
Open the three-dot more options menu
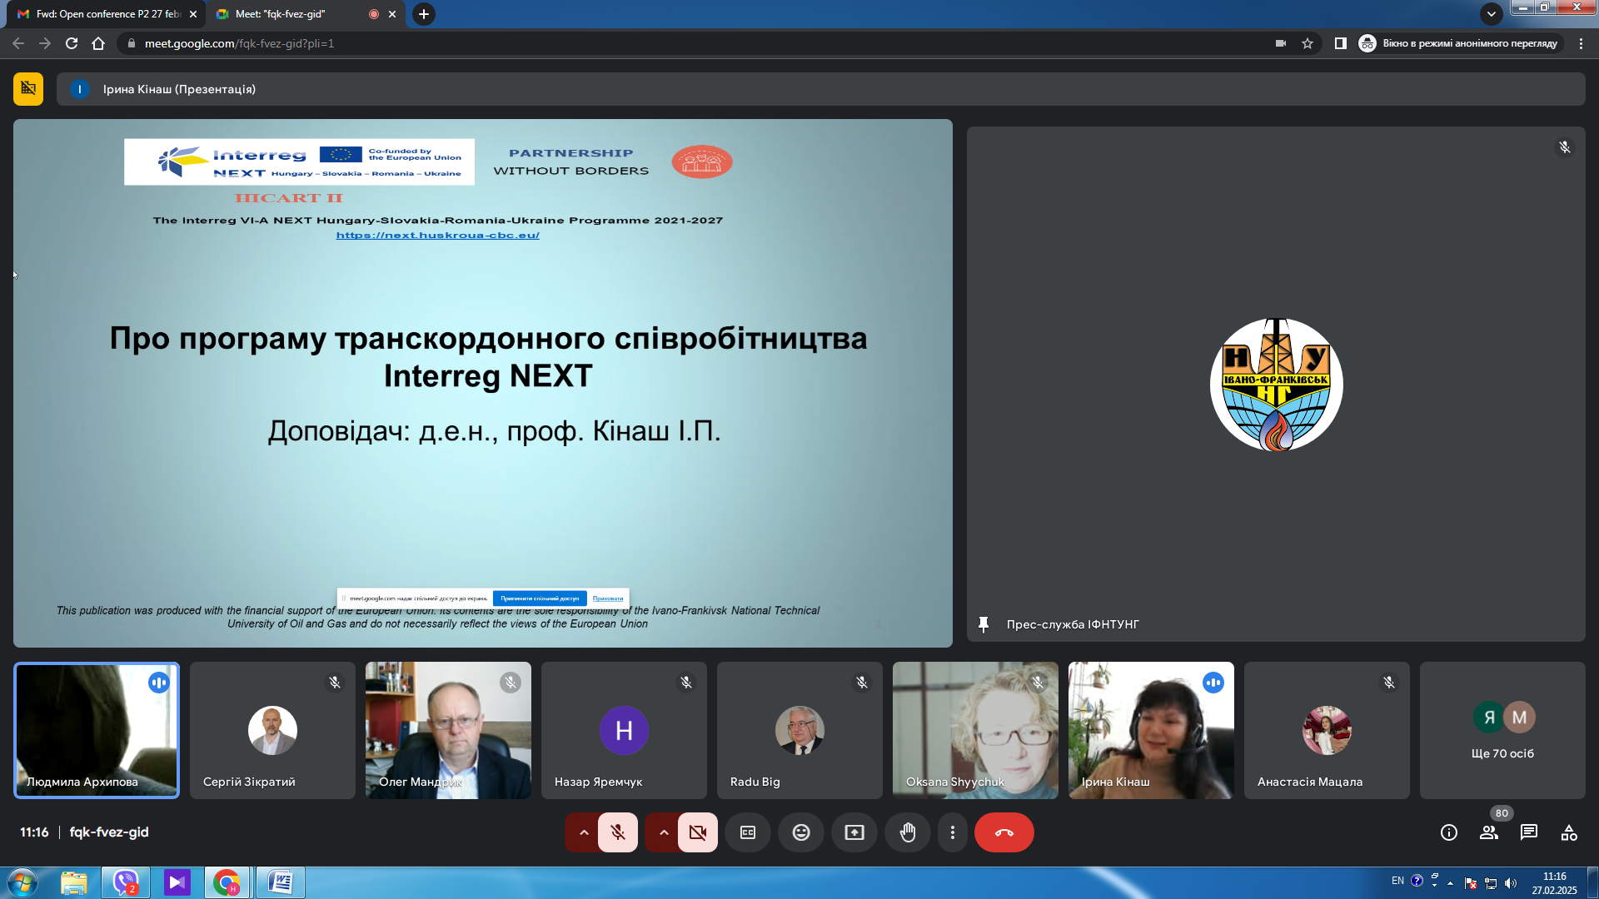click(953, 832)
